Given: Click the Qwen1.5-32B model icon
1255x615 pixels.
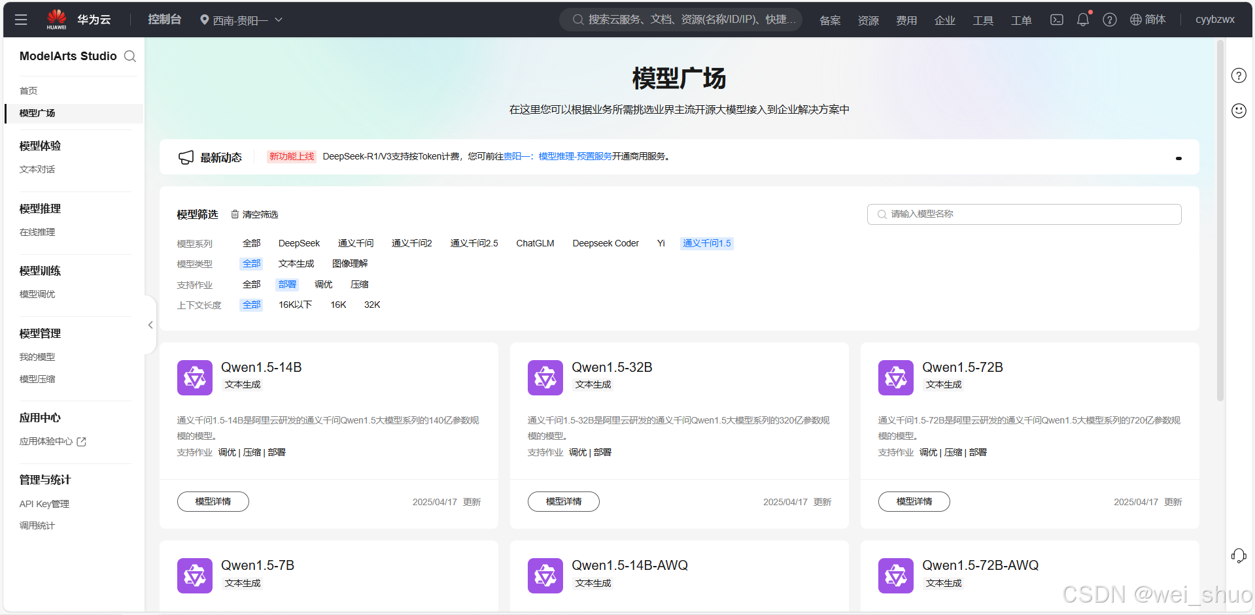Looking at the screenshot, I should [545, 378].
